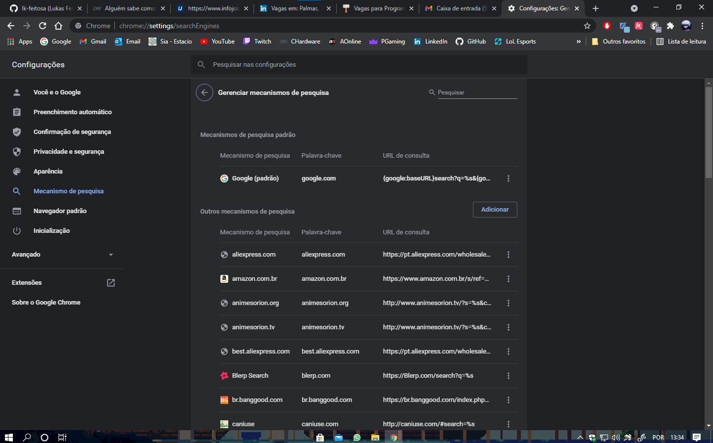Show more bookmarks with the chevron

pos(578,42)
